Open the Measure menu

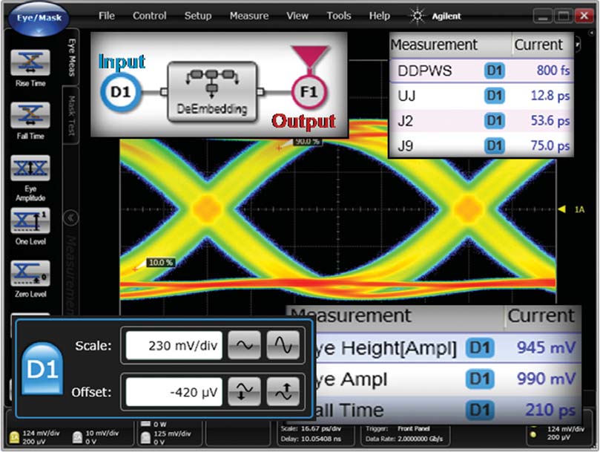point(249,16)
